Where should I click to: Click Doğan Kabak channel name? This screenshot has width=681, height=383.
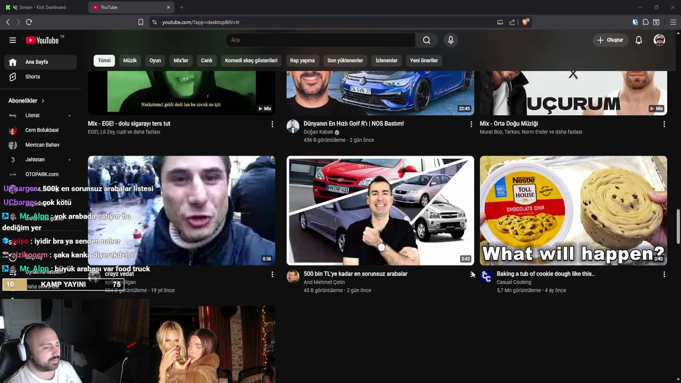(318, 132)
